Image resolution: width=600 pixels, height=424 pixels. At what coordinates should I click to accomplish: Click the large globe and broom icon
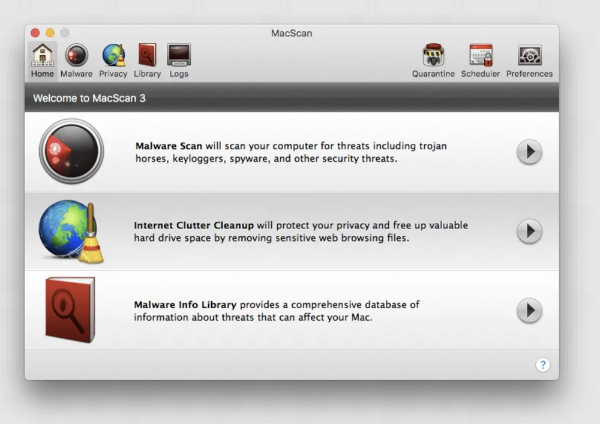coord(71,231)
